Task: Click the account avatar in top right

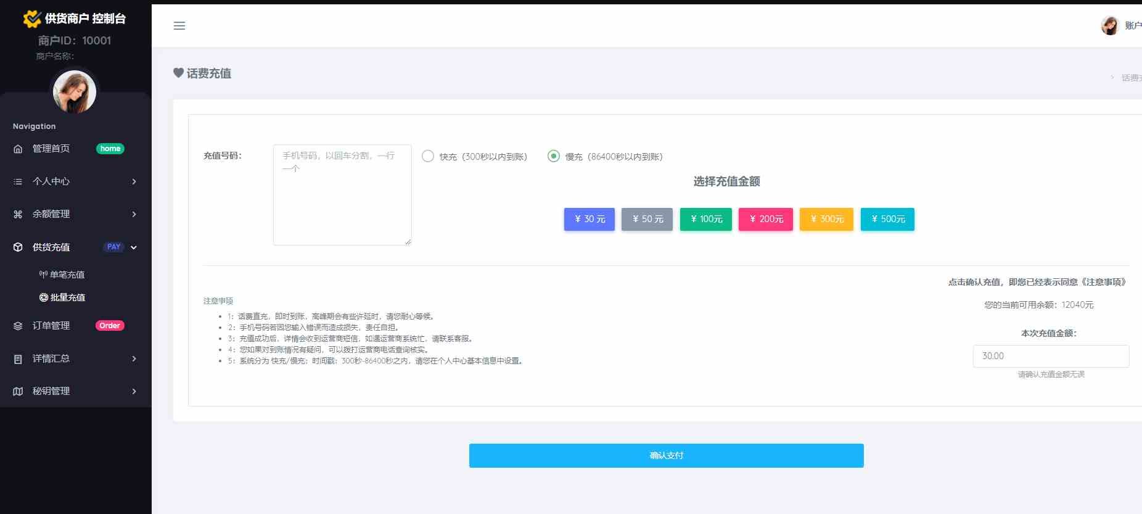Action: (x=1110, y=26)
